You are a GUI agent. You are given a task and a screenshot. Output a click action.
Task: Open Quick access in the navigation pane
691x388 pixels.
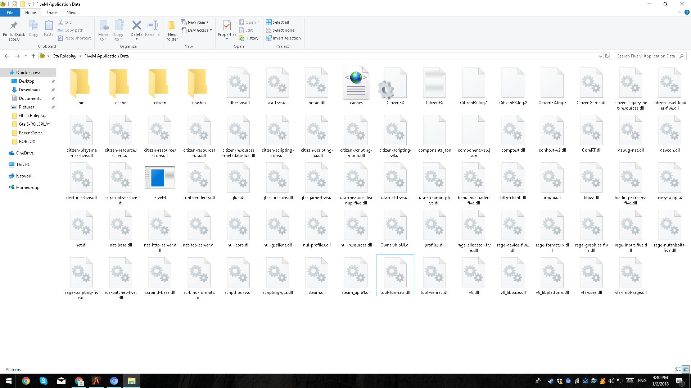[28, 73]
